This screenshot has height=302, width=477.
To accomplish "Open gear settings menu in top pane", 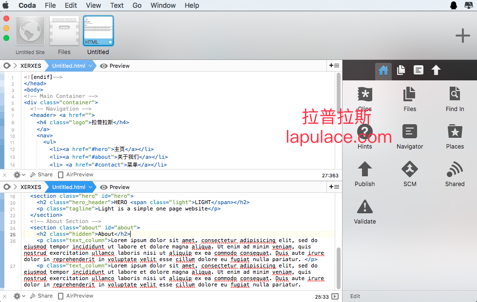I will coord(19,174).
